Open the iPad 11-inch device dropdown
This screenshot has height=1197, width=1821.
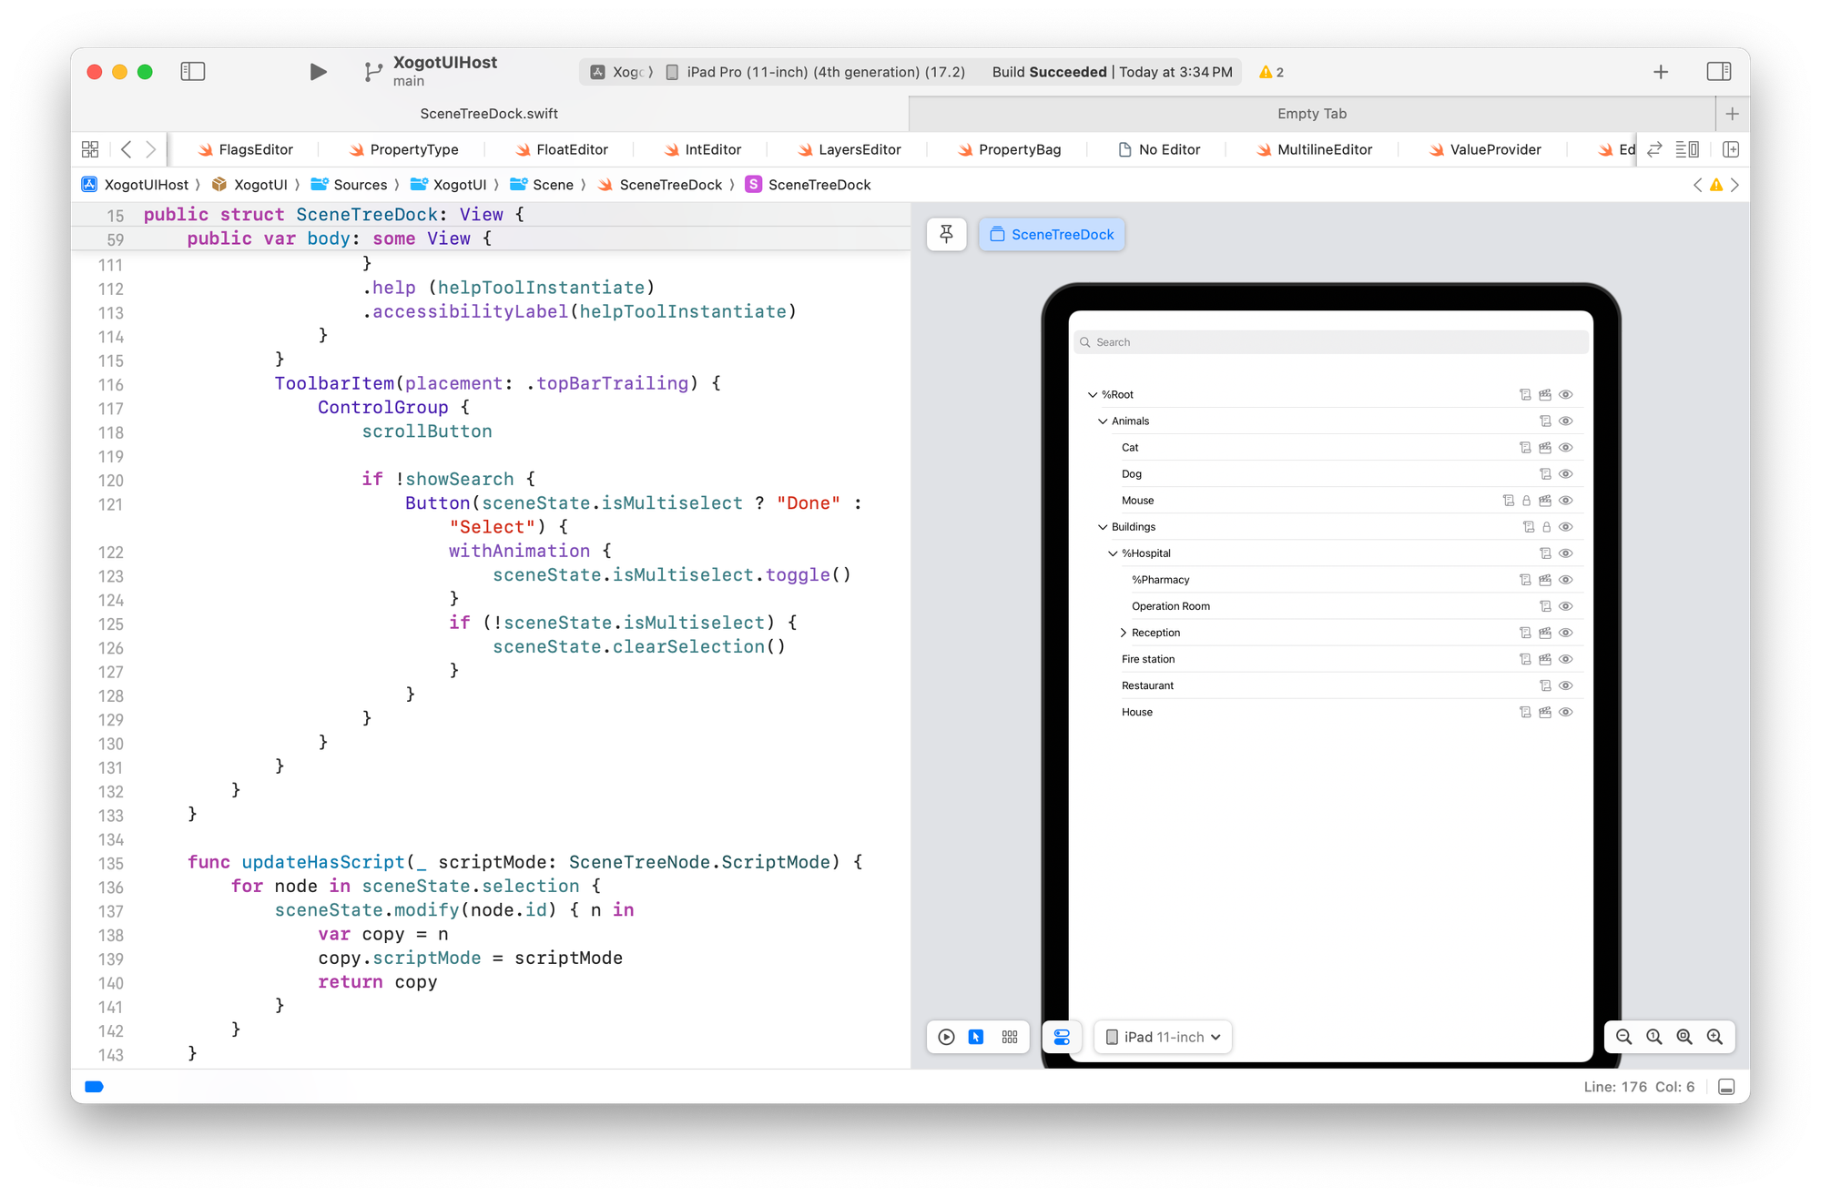point(1163,1037)
